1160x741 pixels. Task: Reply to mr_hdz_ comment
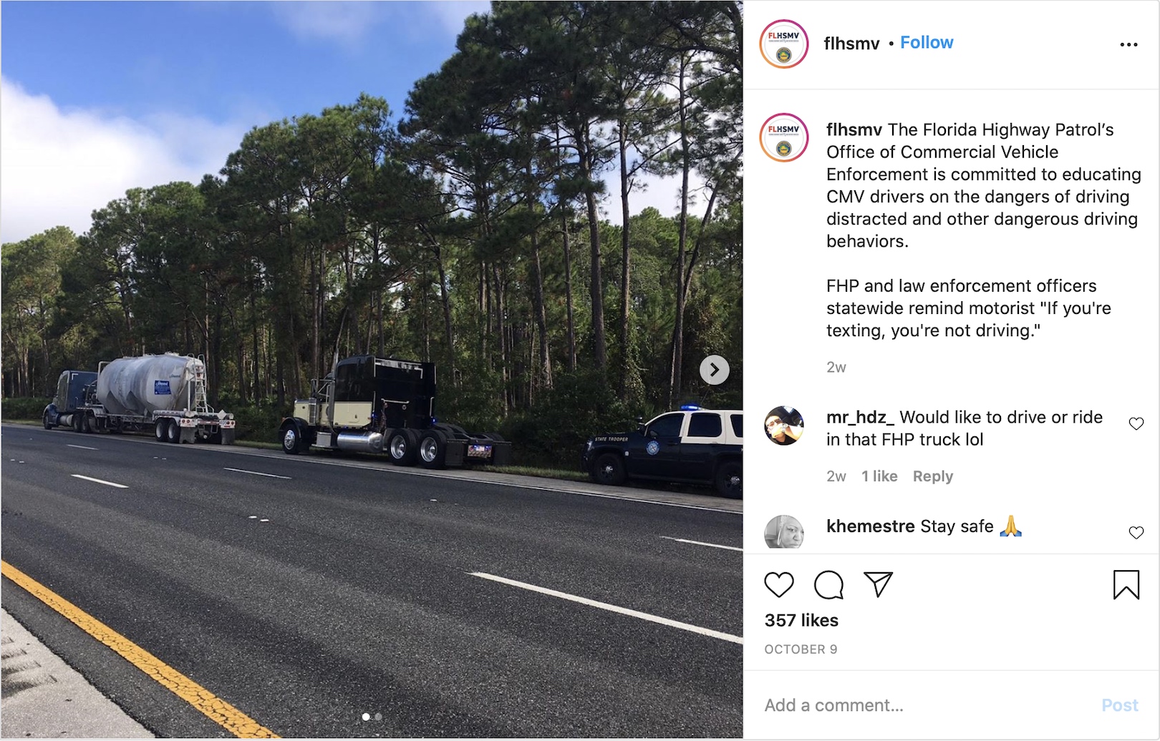coord(932,476)
